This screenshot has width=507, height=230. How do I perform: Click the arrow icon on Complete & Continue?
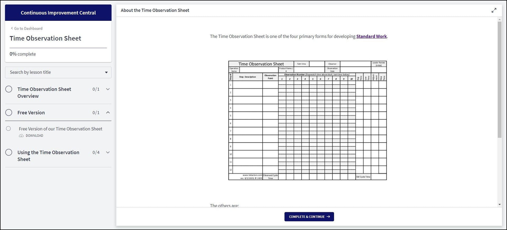[328, 217]
